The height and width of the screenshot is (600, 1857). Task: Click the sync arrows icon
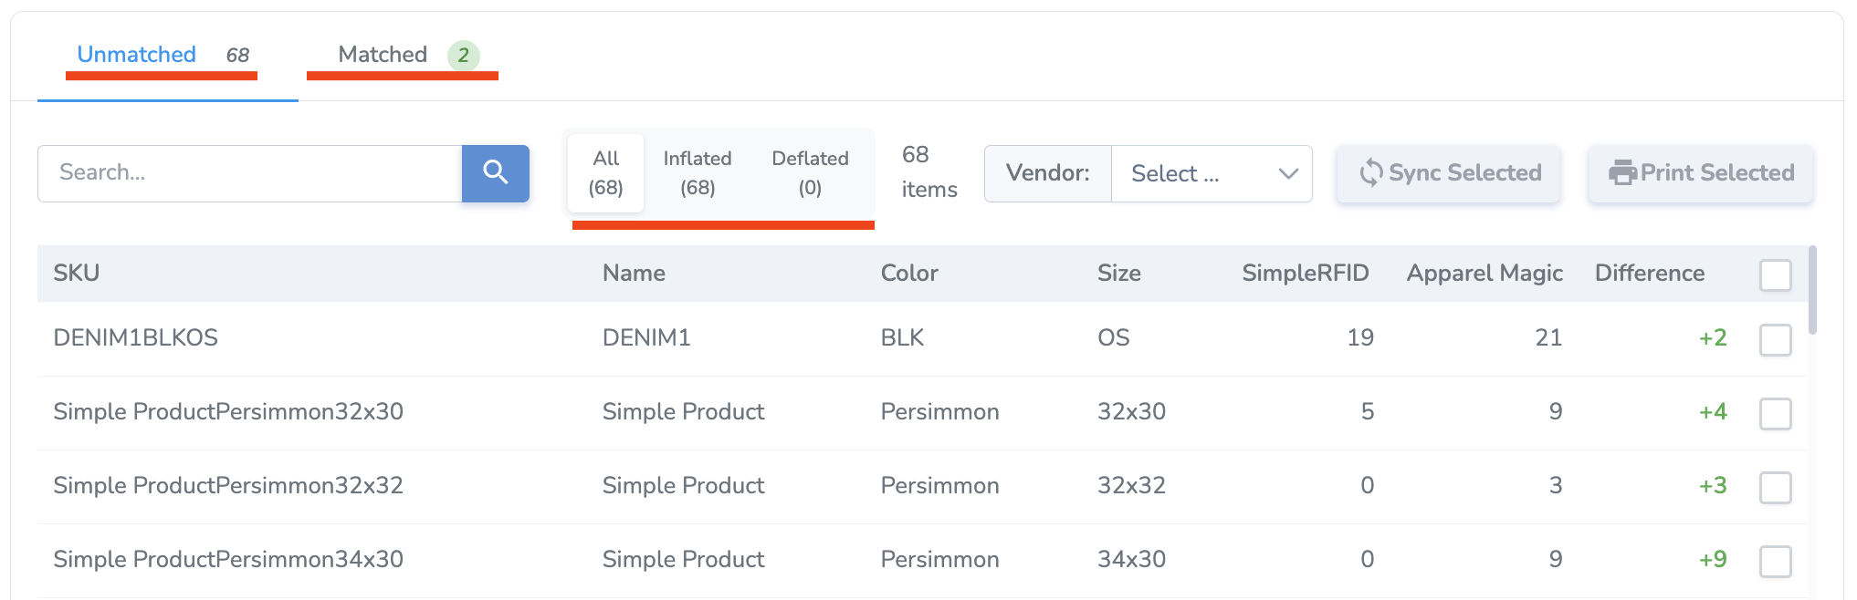[1370, 172]
